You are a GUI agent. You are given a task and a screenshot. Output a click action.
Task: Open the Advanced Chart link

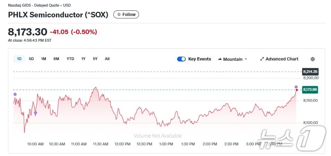tap(282, 59)
